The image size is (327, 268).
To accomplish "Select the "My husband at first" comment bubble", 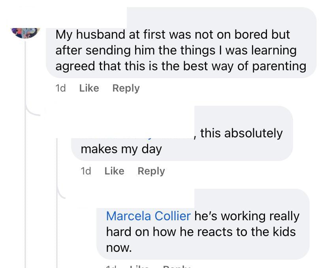I will pyautogui.click(x=181, y=50).
